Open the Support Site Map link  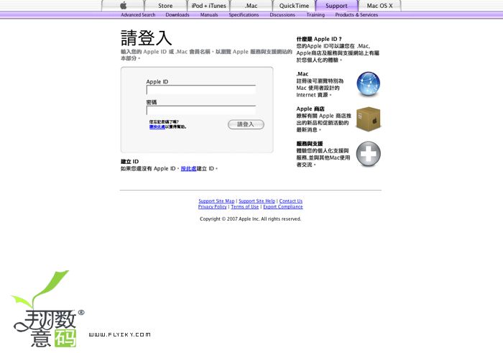click(216, 201)
